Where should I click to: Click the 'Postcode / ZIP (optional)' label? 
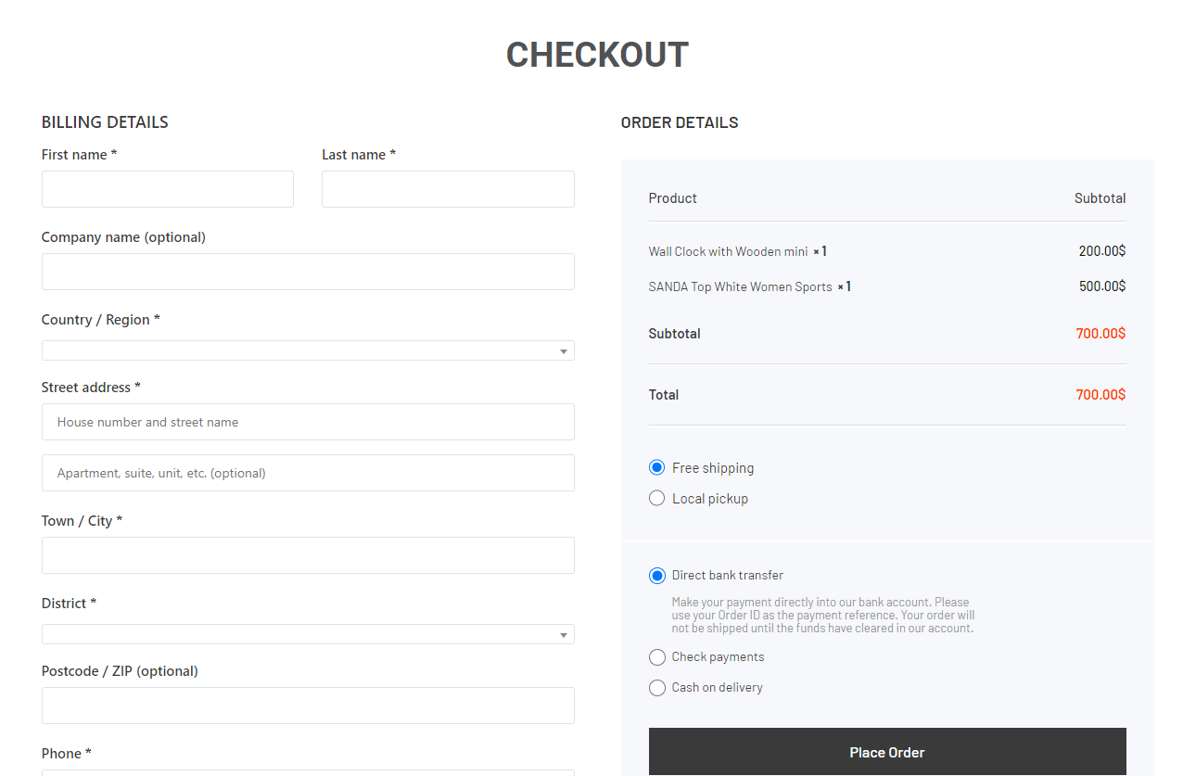click(120, 671)
